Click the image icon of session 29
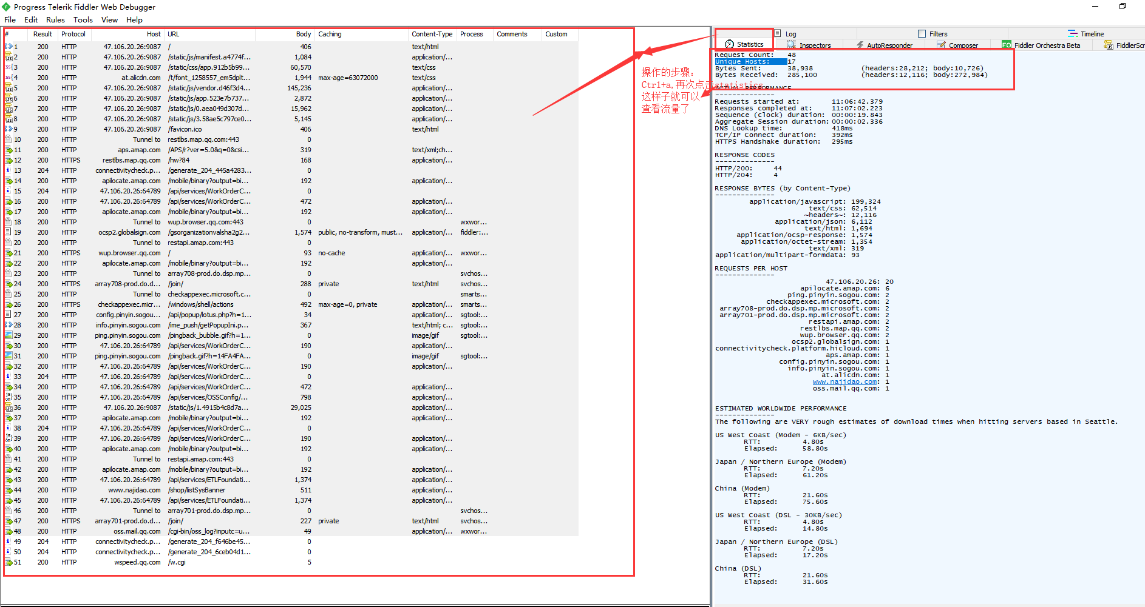Viewport: 1145px width, 607px height. (x=8, y=335)
